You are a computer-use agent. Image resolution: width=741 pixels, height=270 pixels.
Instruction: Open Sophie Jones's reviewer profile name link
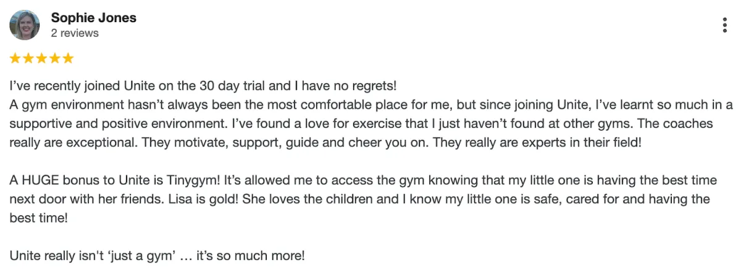[94, 17]
